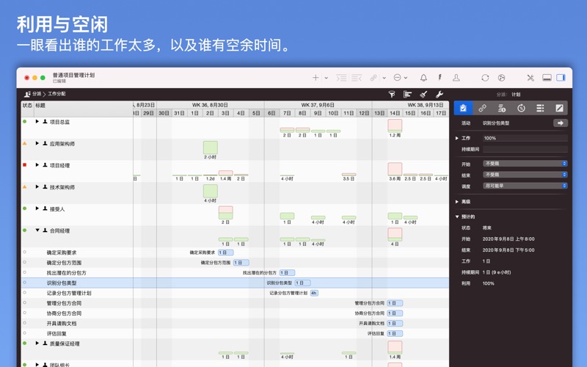Viewport: 587px width, 367px height.
Task: Toggle the bottom panel view button
Action: pyautogui.click(x=547, y=77)
